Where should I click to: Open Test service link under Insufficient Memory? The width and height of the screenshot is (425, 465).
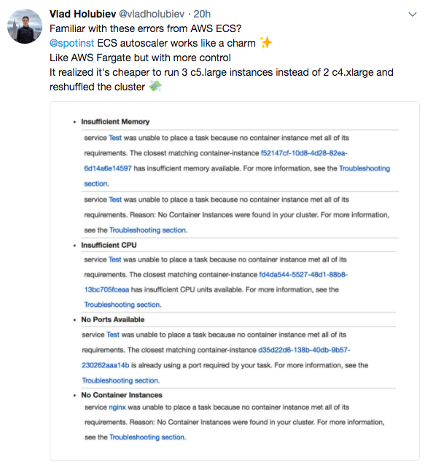(115, 138)
